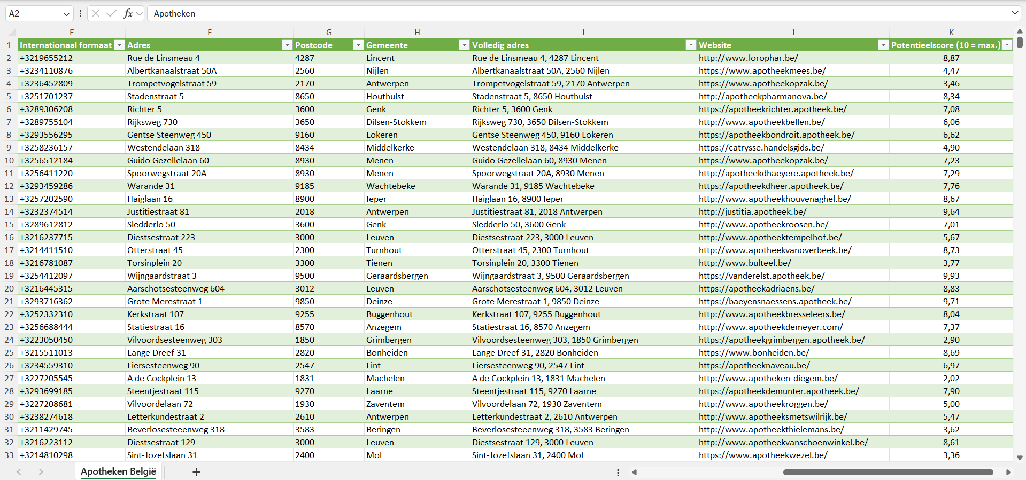The height and width of the screenshot is (480, 1026).
Task: Click the Insert Function fx icon
Action: pos(128,13)
